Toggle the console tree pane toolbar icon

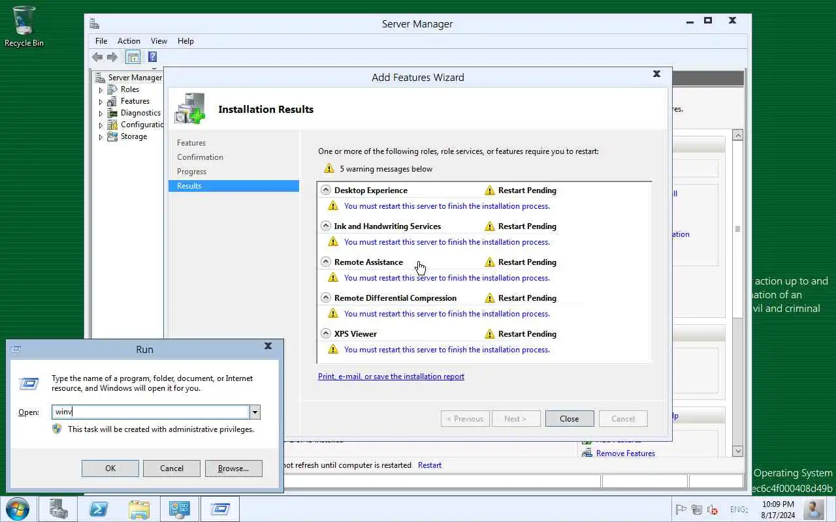(133, 57)
